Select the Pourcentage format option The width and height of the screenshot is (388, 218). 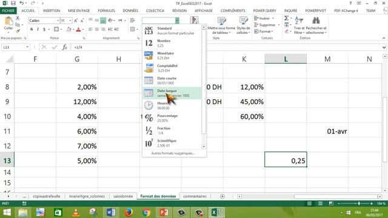[x=172, y=118]
